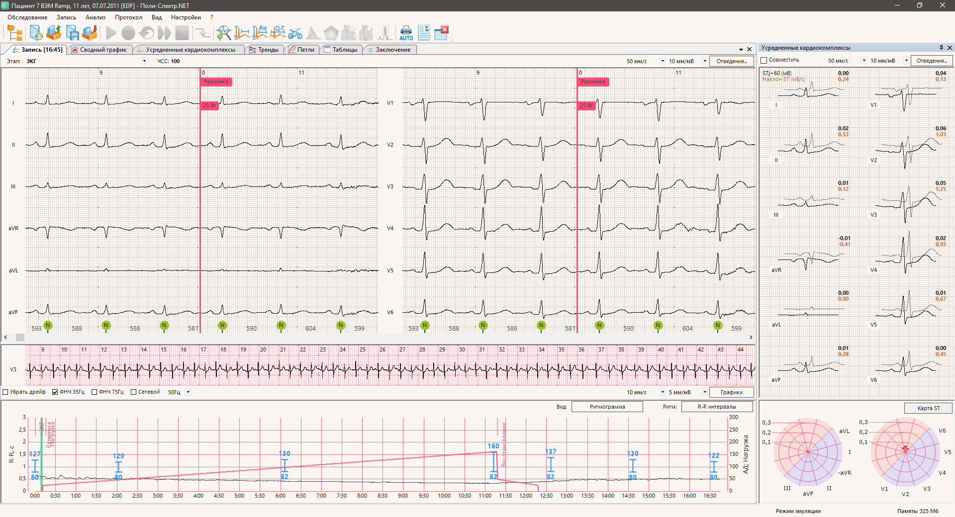The image size is (955, 517).
Task: Click the grayed pentagon radar chart icon
Action: (331, 33)
